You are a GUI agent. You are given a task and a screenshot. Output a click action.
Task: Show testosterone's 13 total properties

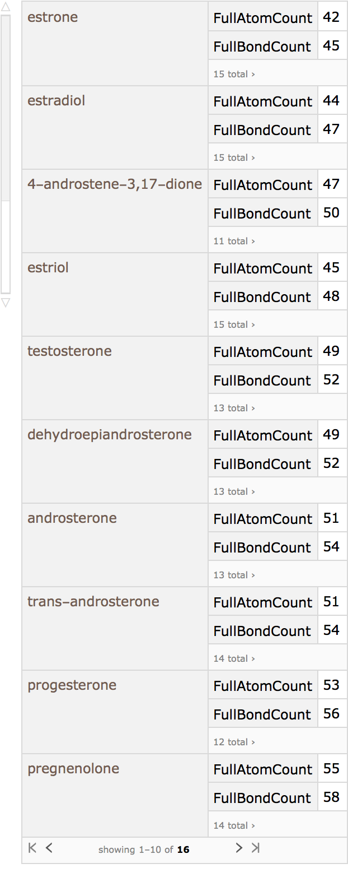pos(234,408)
